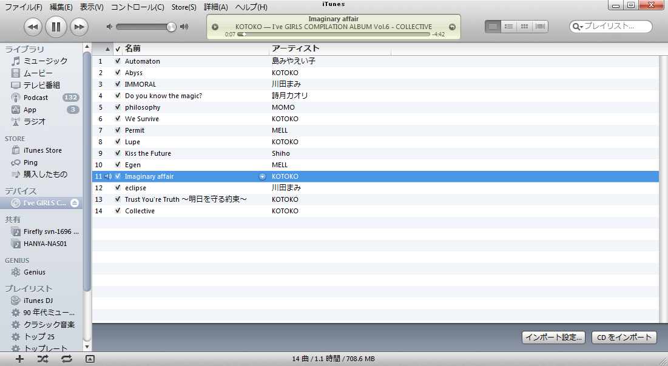Click the song progress bar in display

[x=333, y=35]
